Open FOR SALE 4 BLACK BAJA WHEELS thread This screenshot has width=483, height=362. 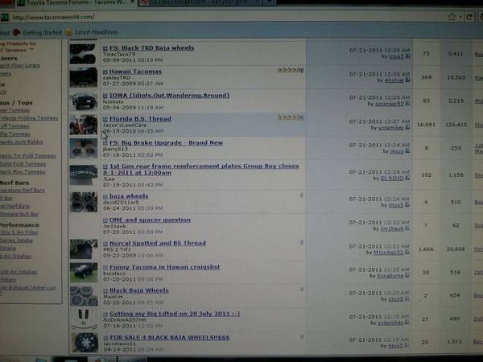[170, 337]
